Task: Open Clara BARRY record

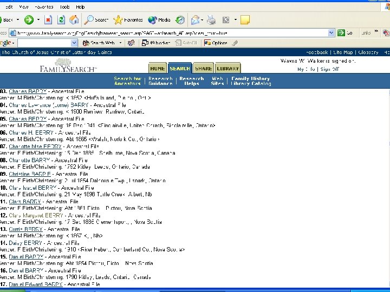Action: pyautogui.click(x=24, y=201)
